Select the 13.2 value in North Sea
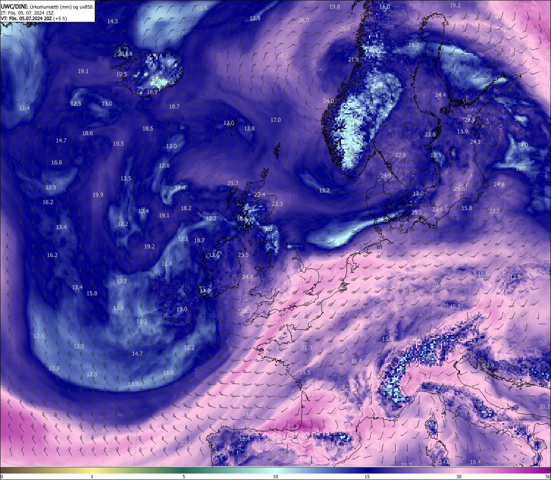Screen dimensions: 551x480 (324, 190)
